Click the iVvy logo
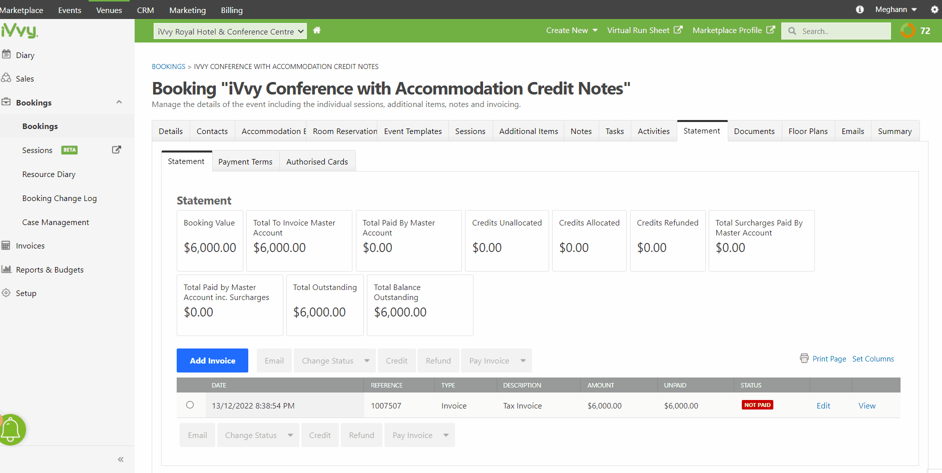Image resolution: width=942 pixels, height=473 pixels. (x=19, y=30)
